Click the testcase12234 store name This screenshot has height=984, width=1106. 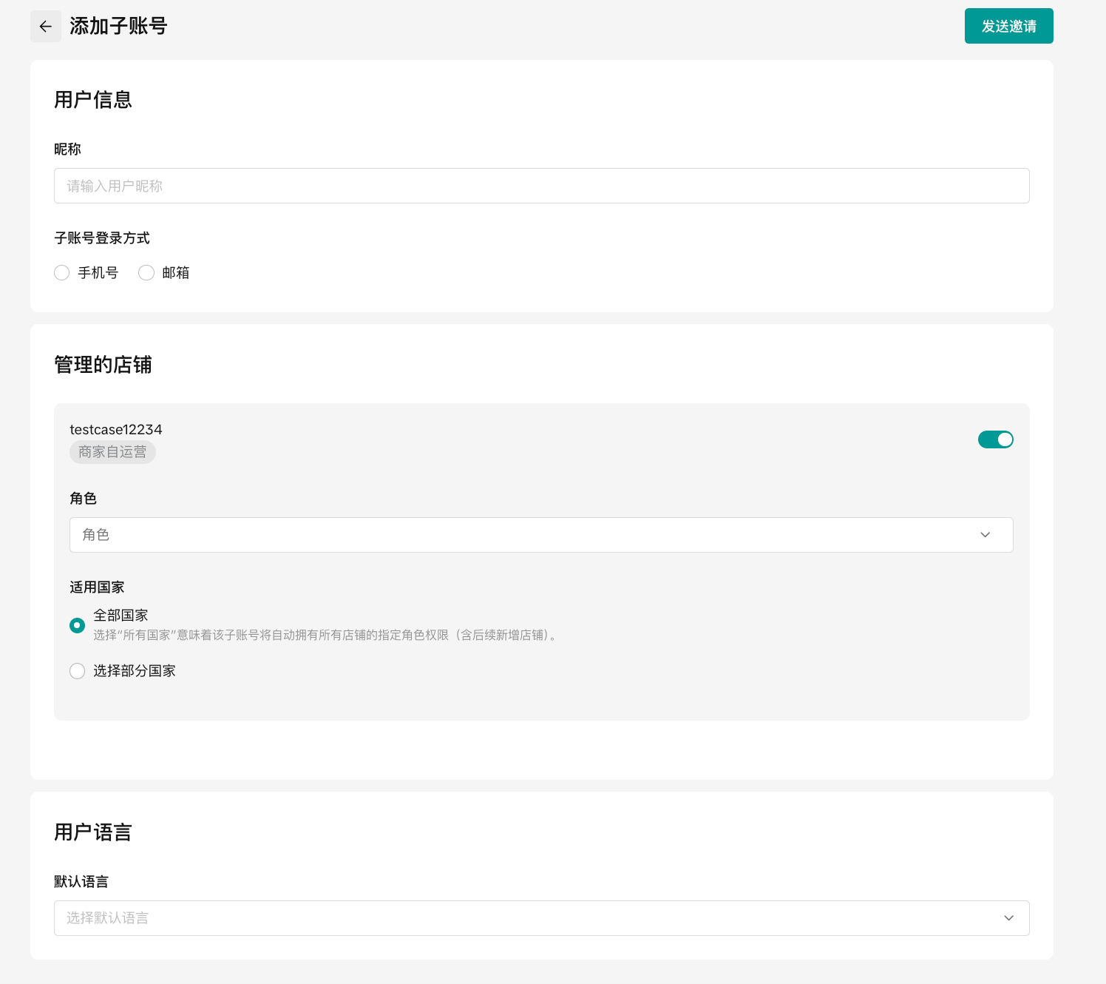pyautogui.click(x=116, y=430)
